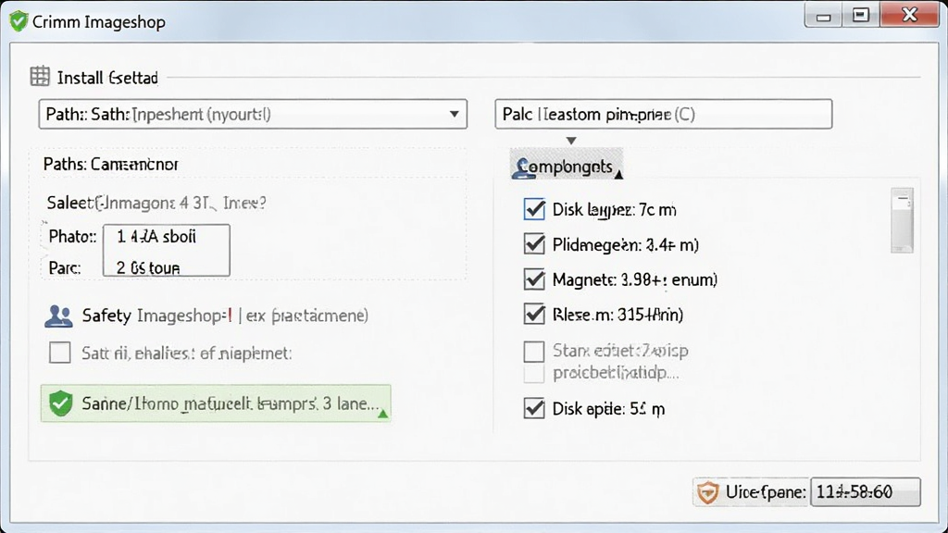Select the Parc row value in the box

tap(148, 267)
